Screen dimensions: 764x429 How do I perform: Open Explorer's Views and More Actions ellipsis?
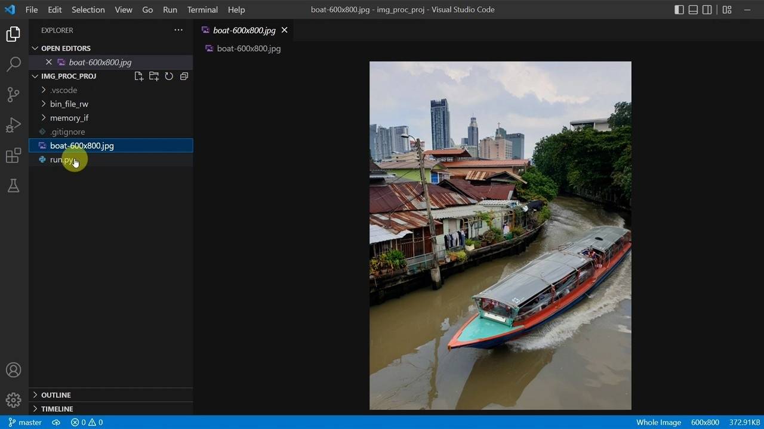click(x=178, y=30)
